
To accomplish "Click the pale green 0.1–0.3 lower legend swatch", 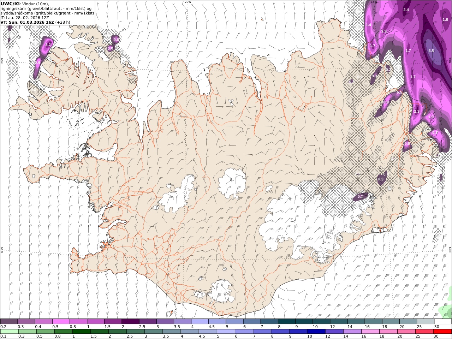I will (10, 332).
